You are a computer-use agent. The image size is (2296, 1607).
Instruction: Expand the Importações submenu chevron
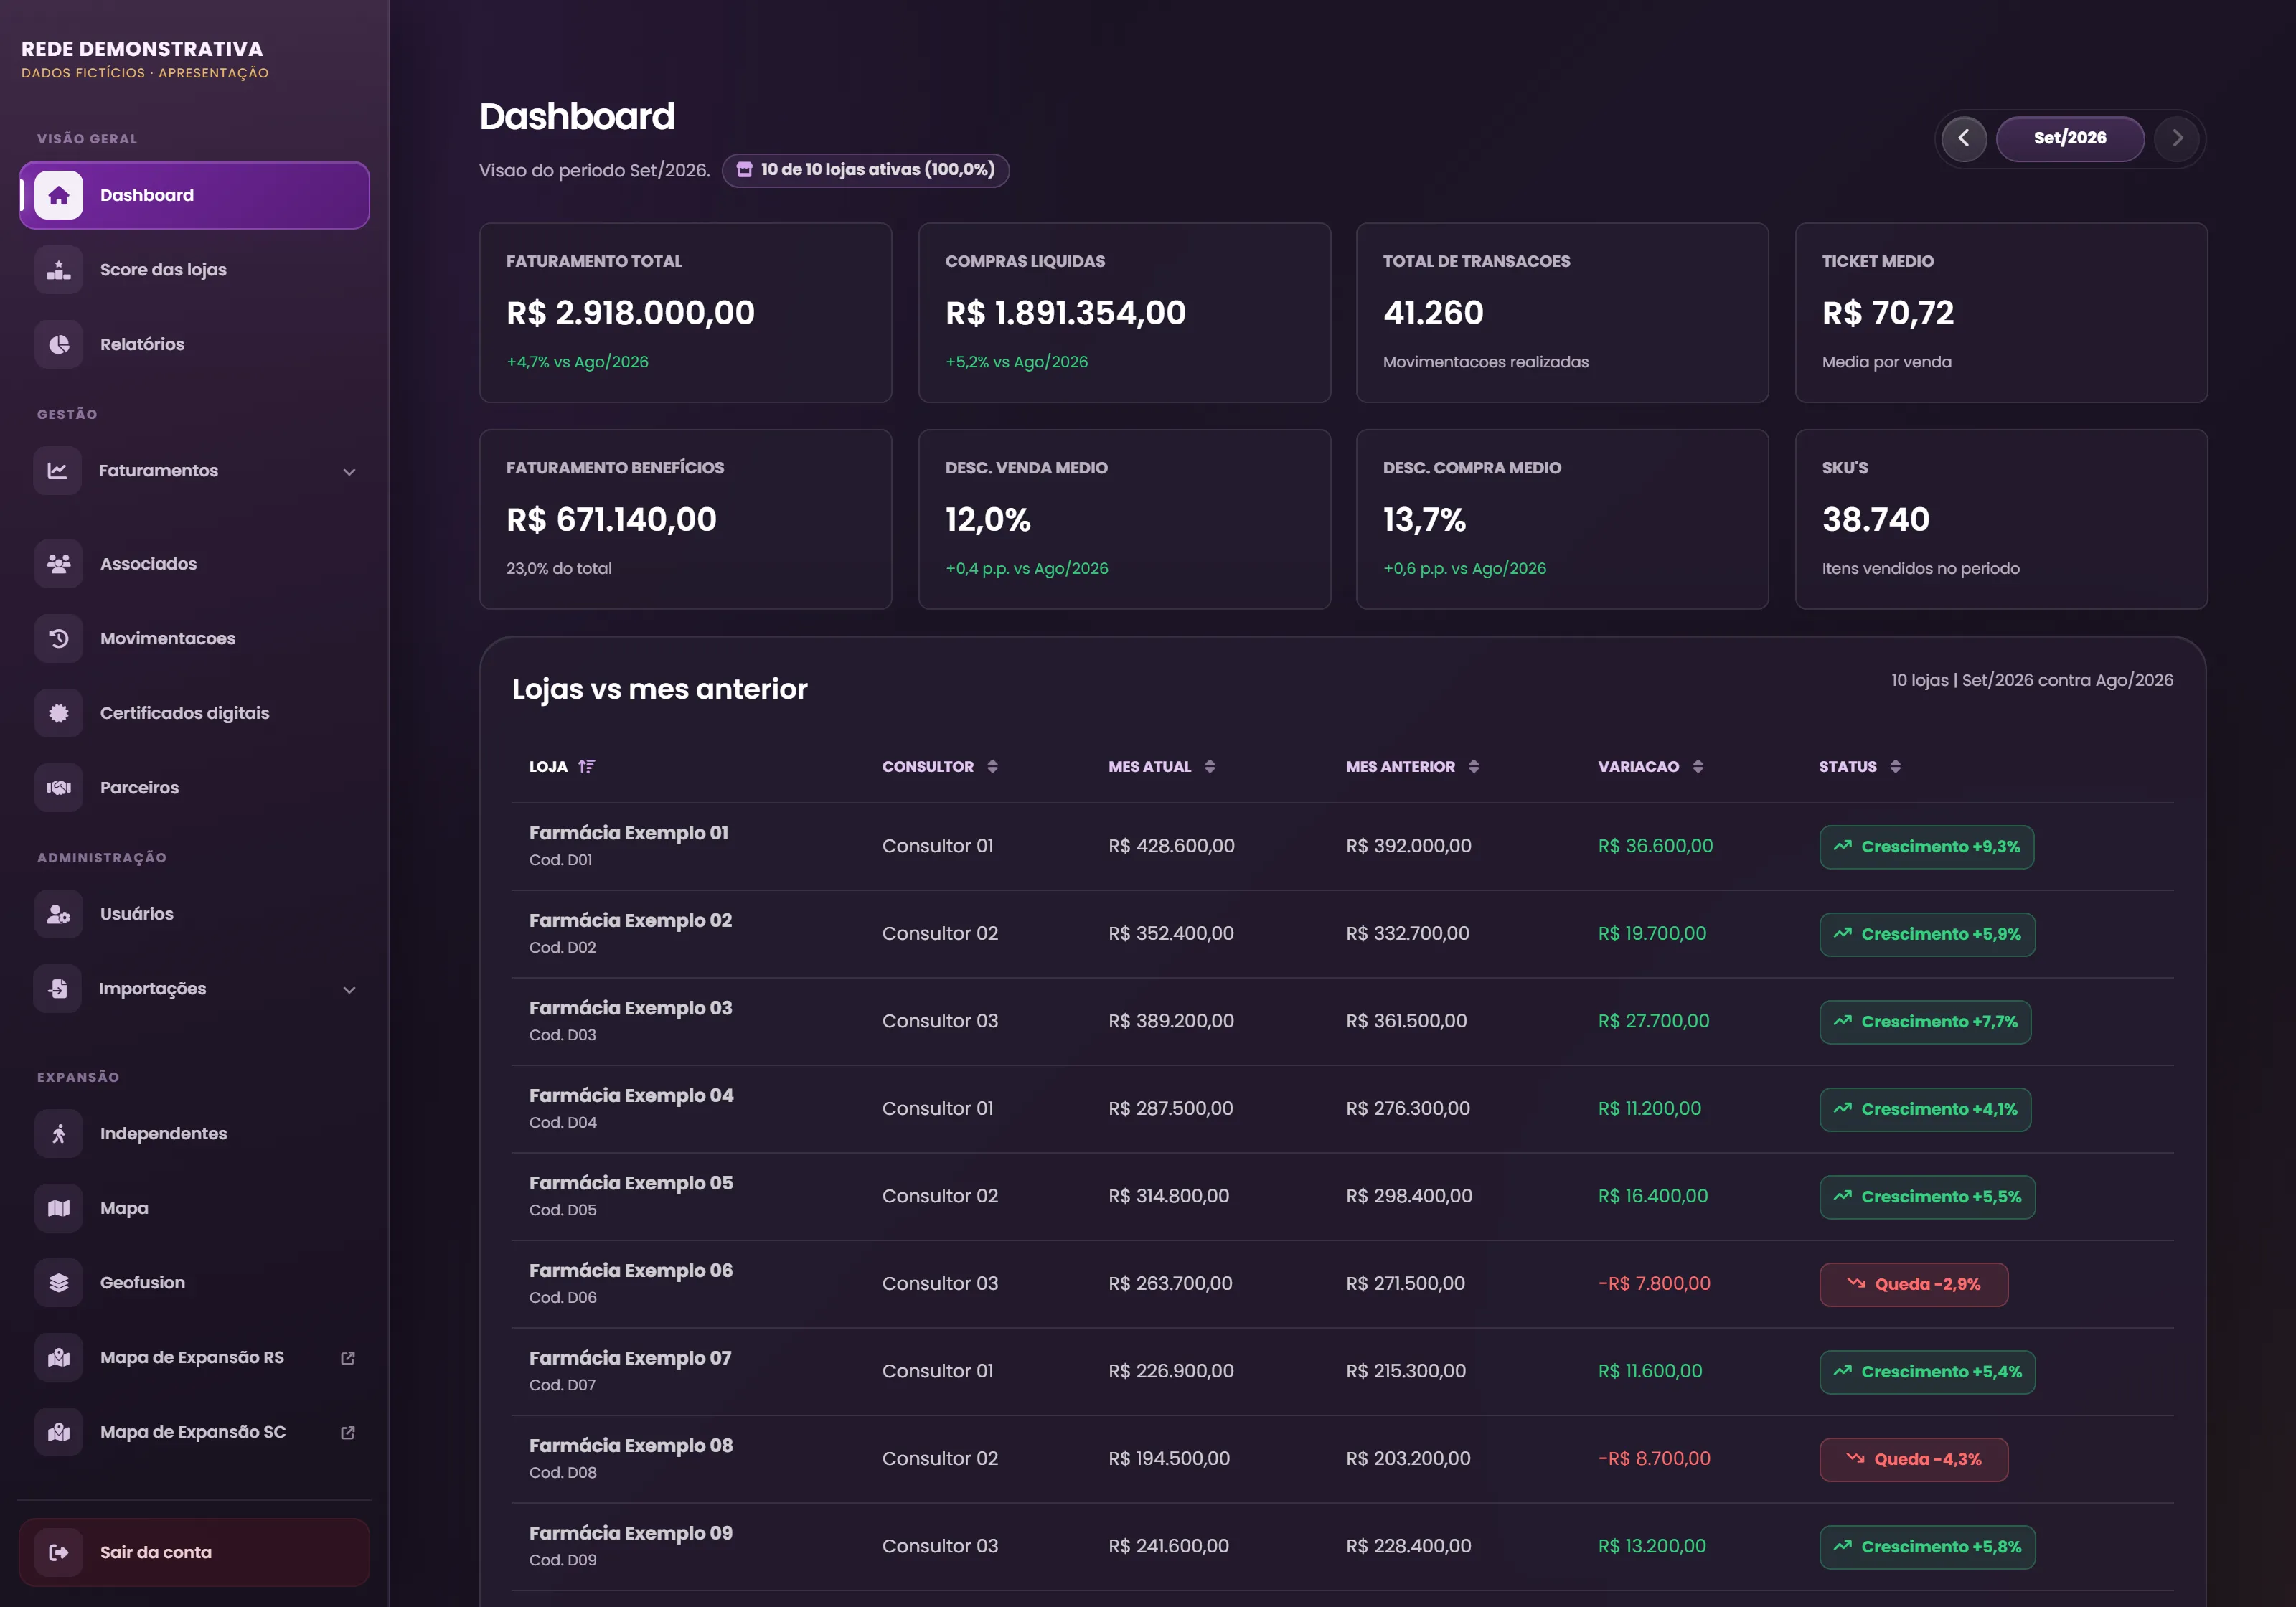(x=349, y=990)
